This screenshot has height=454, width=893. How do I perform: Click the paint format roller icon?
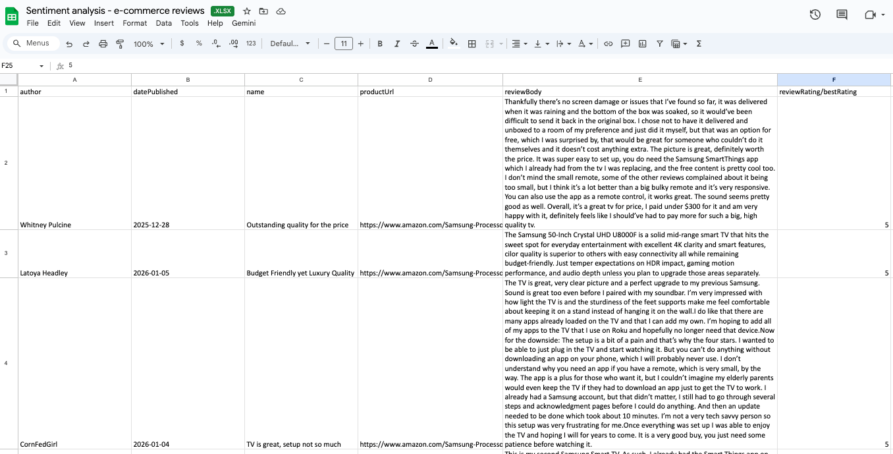pyautogui.click(x=120, y=43)
